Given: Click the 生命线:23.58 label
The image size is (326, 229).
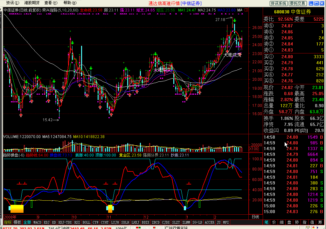Looking at the screenshot, I should [x=91, y=10].
